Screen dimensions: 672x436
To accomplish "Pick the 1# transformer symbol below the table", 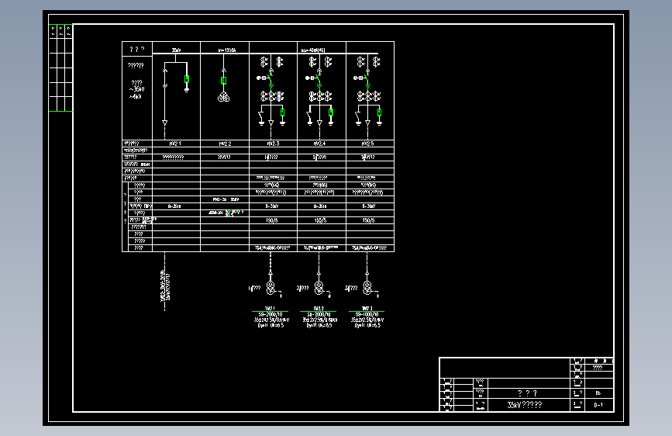I will click(x=271, y=288).
